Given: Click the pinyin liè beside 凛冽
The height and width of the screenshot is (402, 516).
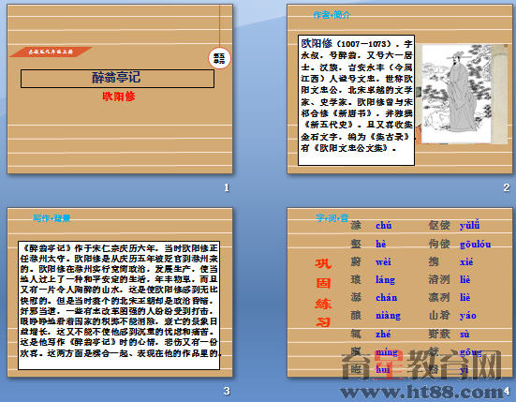Looking at the screenshot, I should [465, 298].
